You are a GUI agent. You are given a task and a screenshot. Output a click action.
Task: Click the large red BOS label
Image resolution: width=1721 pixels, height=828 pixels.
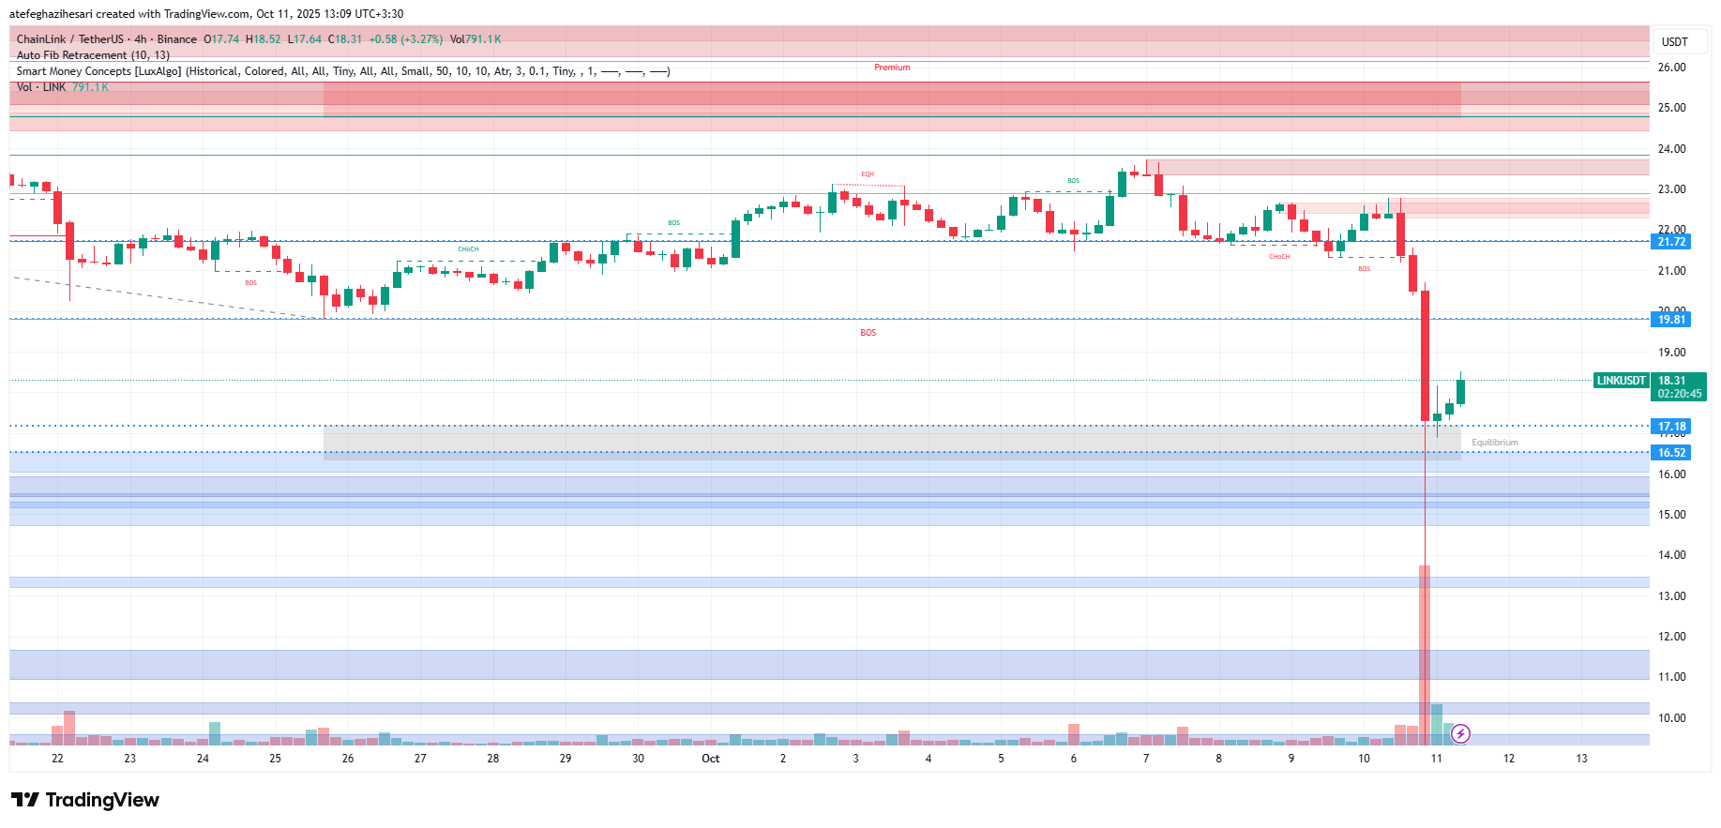868,333
